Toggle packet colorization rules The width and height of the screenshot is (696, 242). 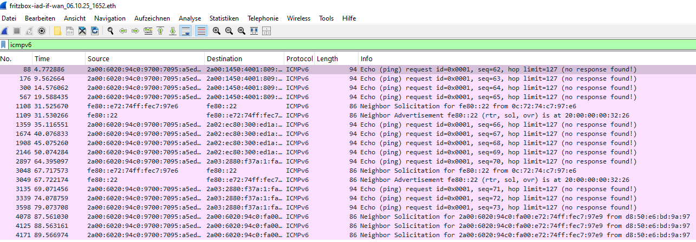tap(200, 31)
